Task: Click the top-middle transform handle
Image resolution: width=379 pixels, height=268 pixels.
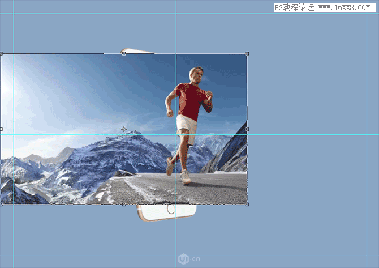Action: tap(124, 53)
